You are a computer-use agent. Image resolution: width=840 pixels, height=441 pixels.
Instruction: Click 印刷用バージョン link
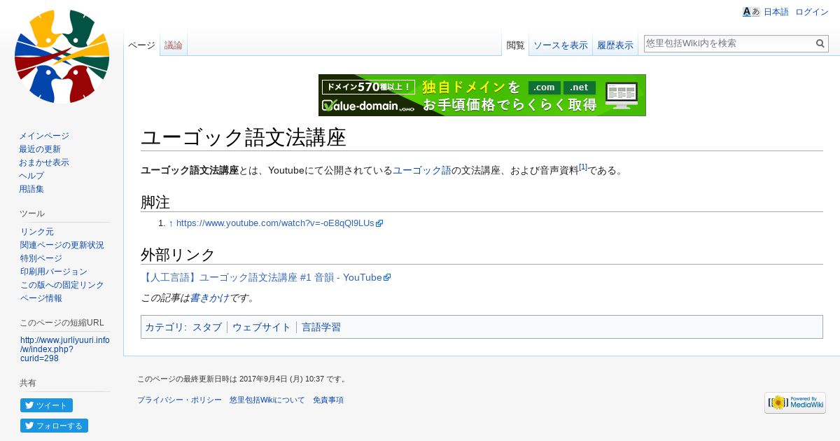point(54,272)
